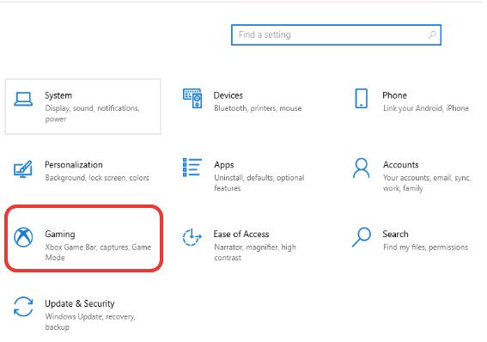
Task: Open the Accounts settings title
Action: [x=400, y=165]
